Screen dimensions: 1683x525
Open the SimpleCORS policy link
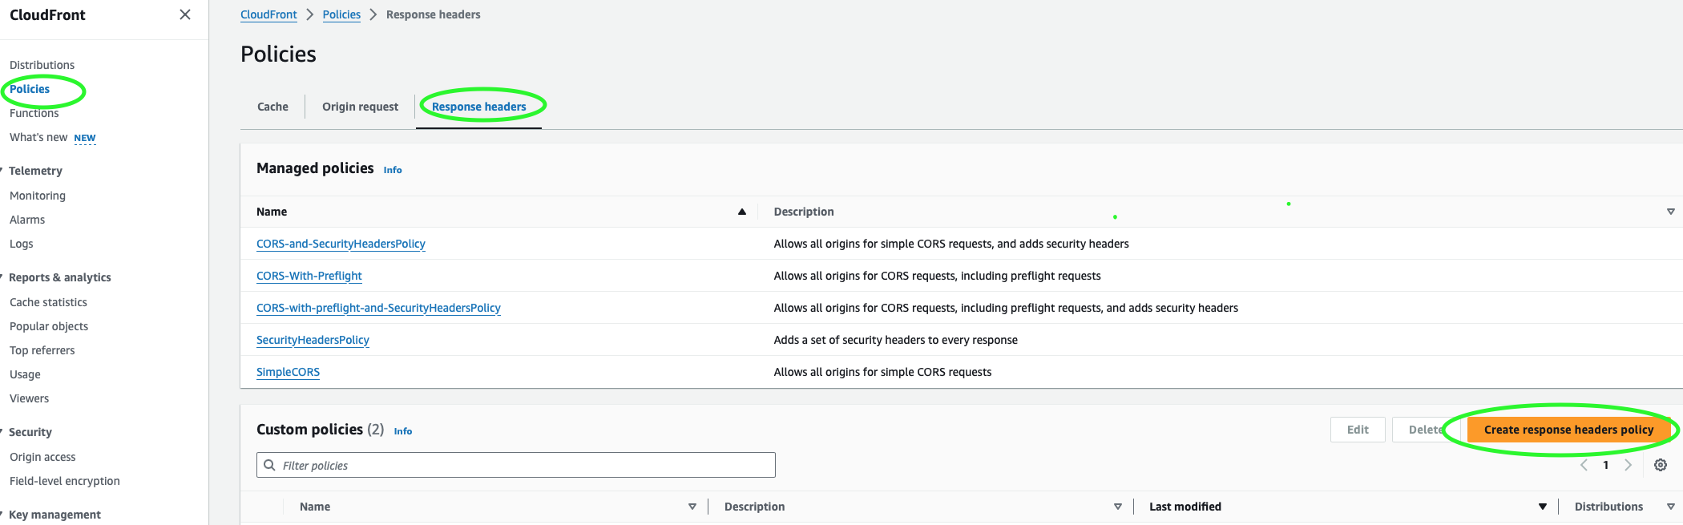[288, 372]
